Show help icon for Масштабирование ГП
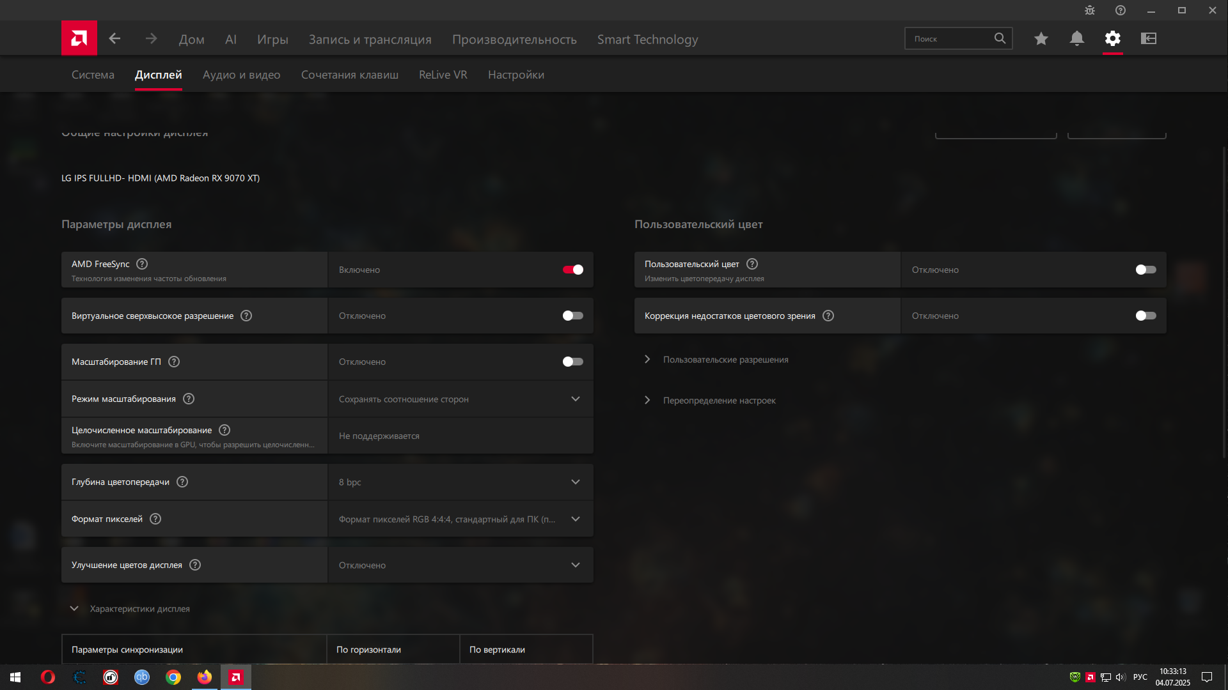 (x=174, y=362)
